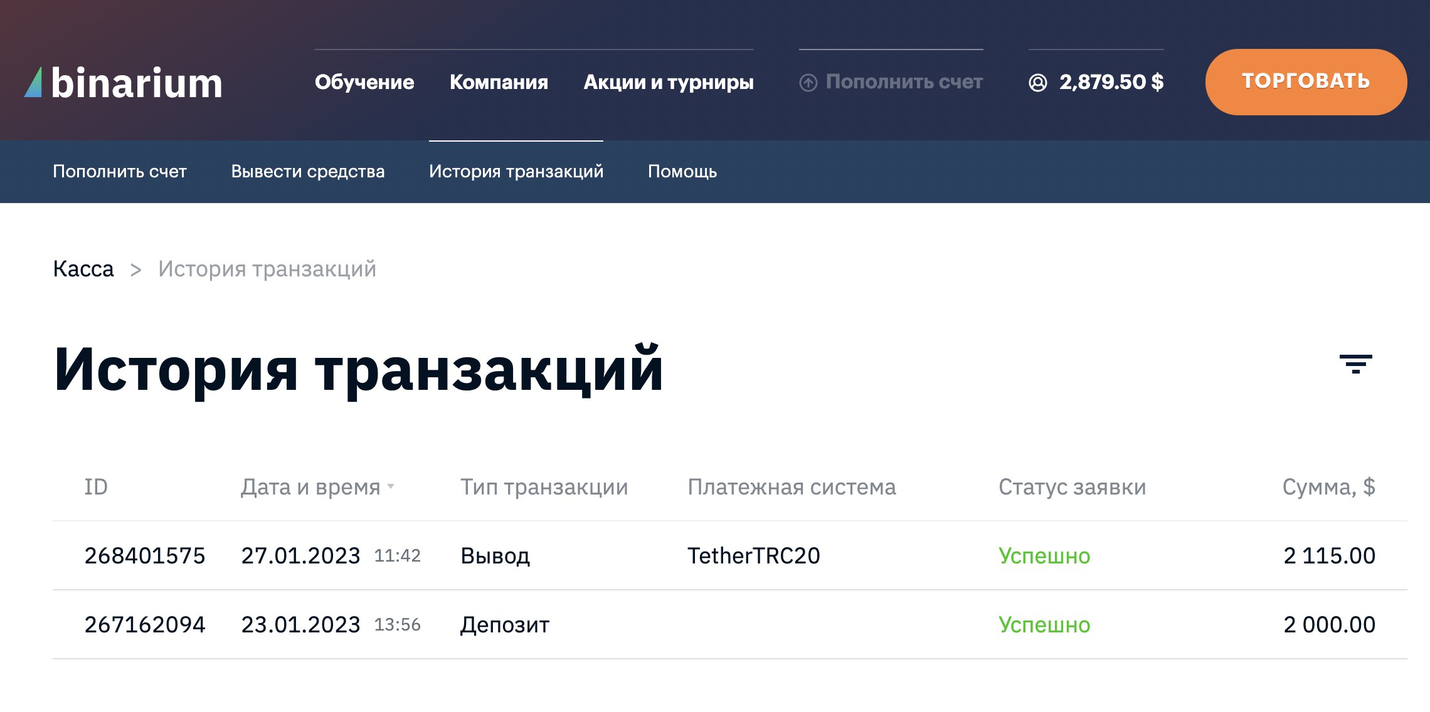Select История транзакций tab
The height and width of the screenshot is (712, 1430).
click(516, 171)
